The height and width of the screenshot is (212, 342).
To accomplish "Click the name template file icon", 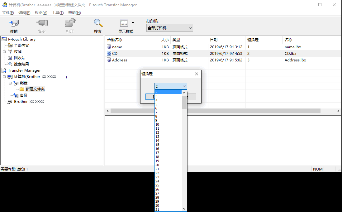I will click(109, 47).
